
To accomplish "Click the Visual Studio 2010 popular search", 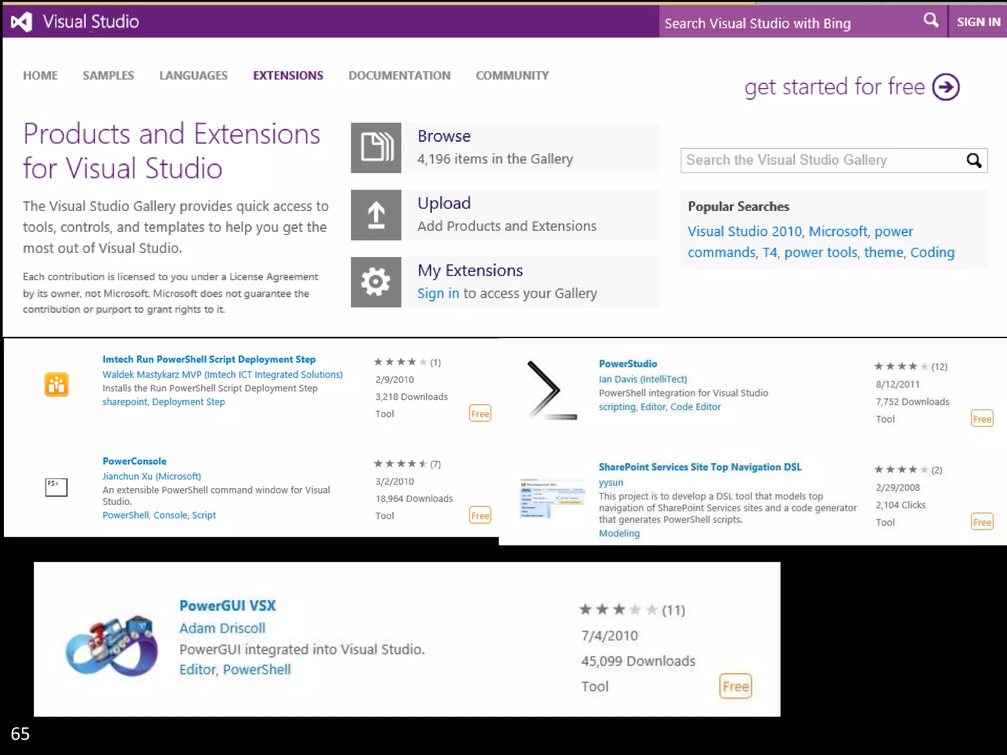I will (744, 231).
